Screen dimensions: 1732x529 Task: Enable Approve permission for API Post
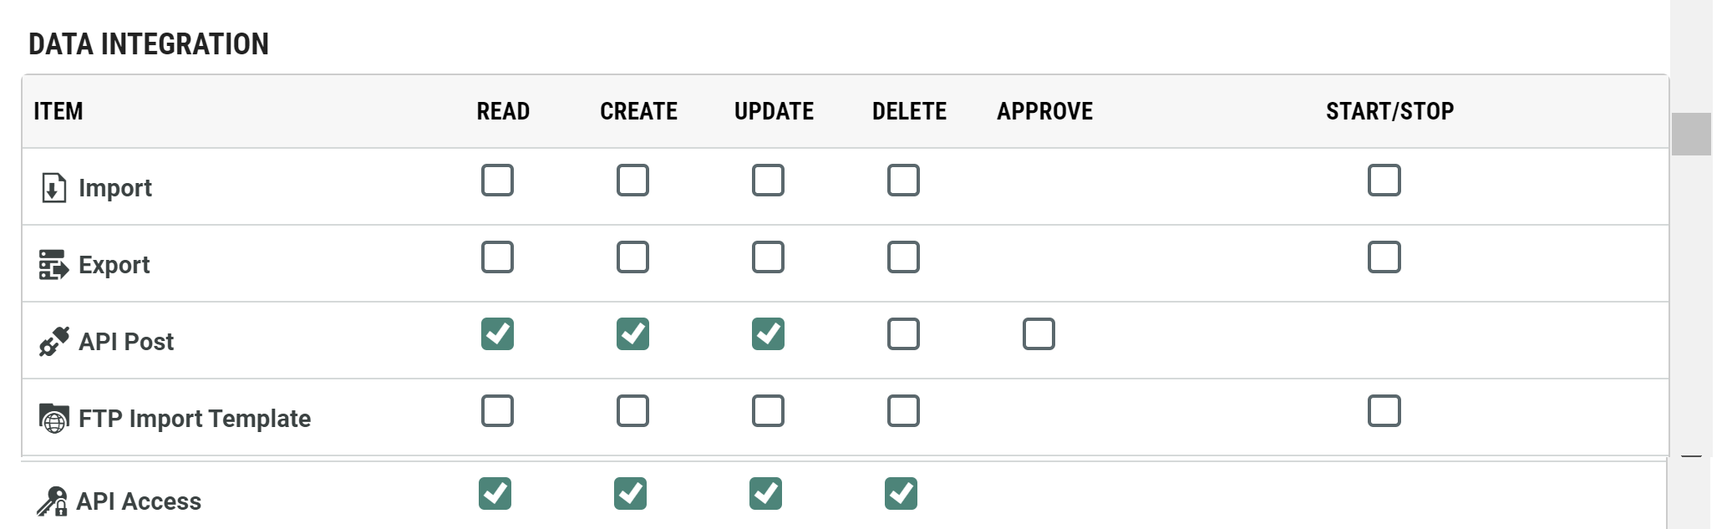(x=1039, y=334)
